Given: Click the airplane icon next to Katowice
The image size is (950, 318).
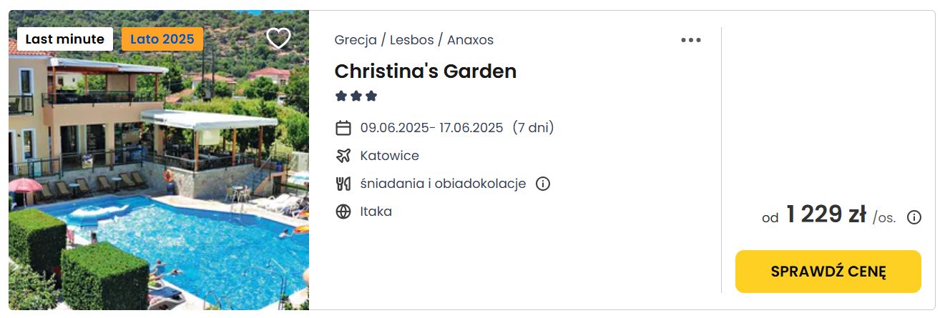Looking at the screenshot, I should 343,156.
